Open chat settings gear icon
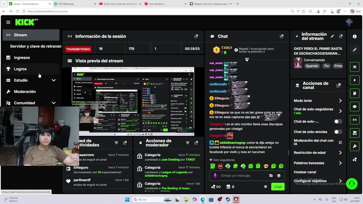Screen dimensions: 363x204 [265, 187]
